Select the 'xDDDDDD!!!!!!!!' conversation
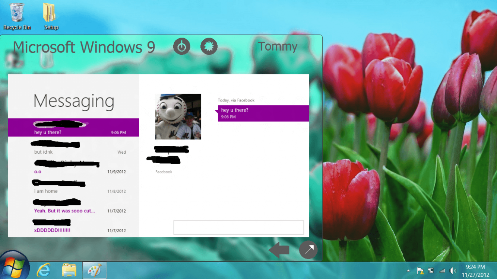 pos(73,226)
